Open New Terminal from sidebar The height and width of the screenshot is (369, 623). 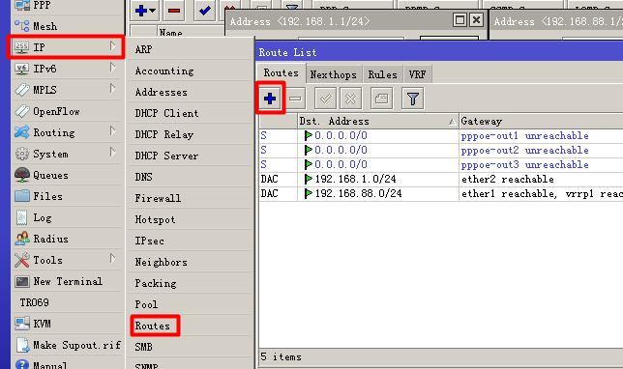67,282
